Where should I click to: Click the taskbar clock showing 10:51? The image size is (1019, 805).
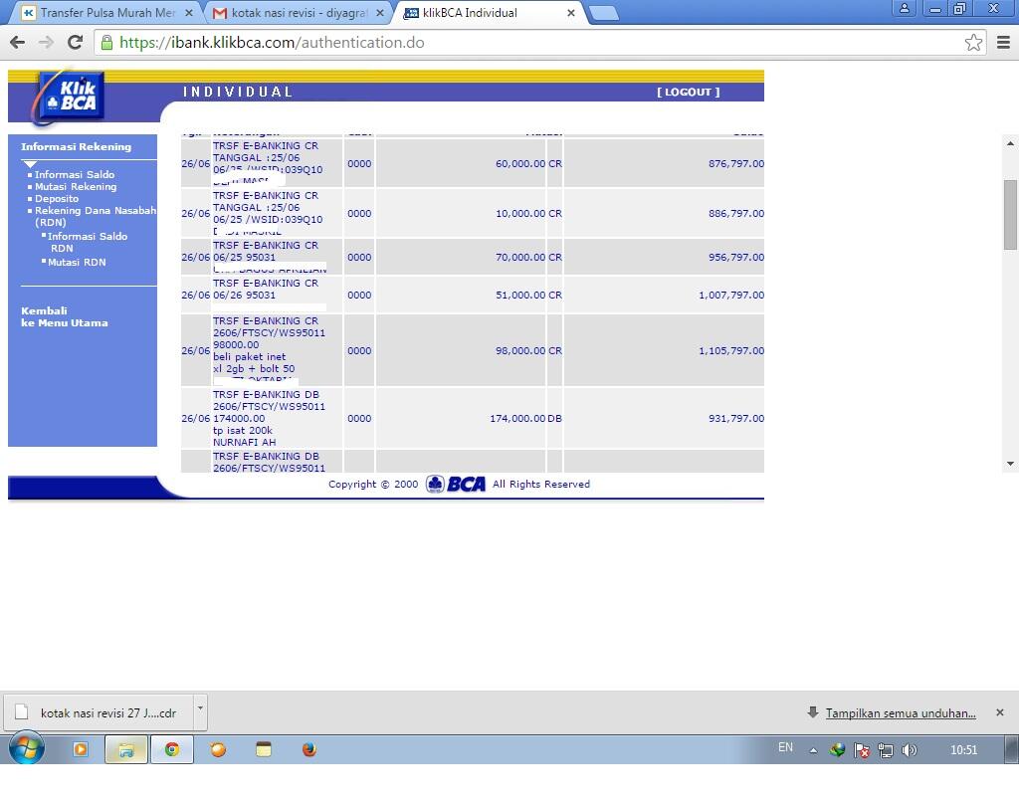[x=963, y=750]
